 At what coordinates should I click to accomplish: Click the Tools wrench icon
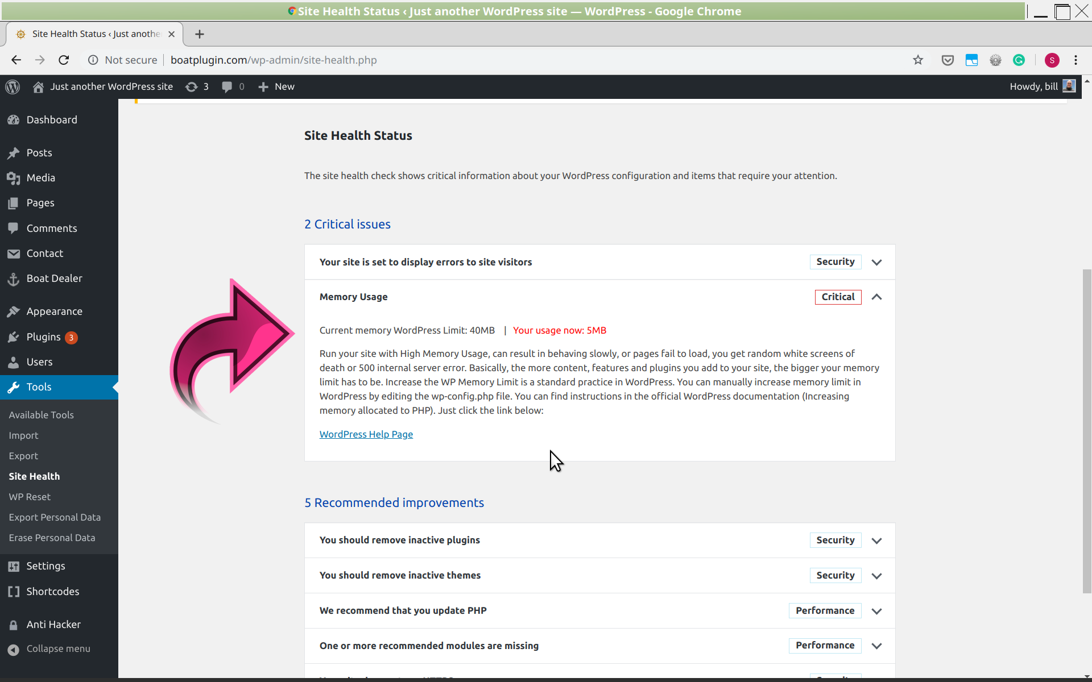(x=14, y=387)
